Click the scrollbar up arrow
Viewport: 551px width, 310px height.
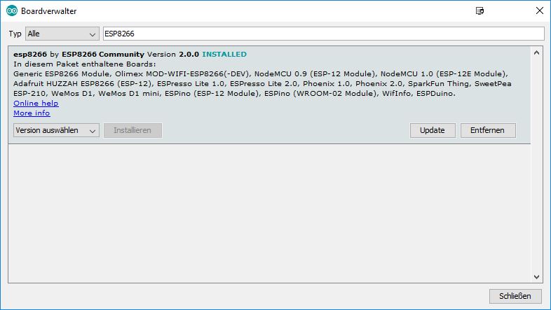(536, 53)
